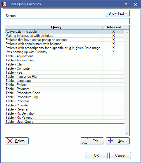The width and height of the screenshot is (142, 164).
Task: Sort list by the Released column header
Action: coord(113,27)
